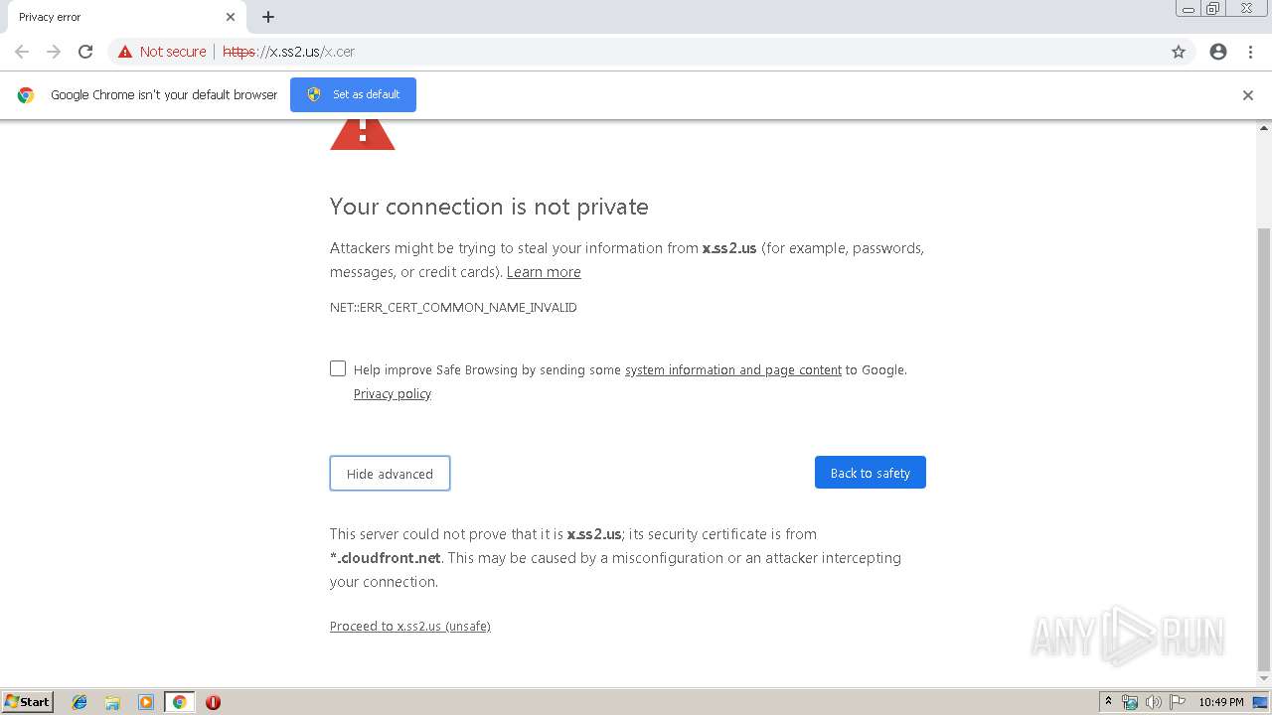Click Action Center flag tray icon
This screenshot has width=1272, height=715.
pyautogui.click(x=1178, y=702)
